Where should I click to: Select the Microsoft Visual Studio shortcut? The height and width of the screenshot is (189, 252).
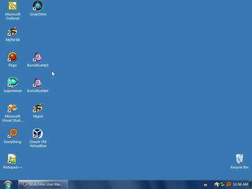pyautogui.click(x=13, y=113)
